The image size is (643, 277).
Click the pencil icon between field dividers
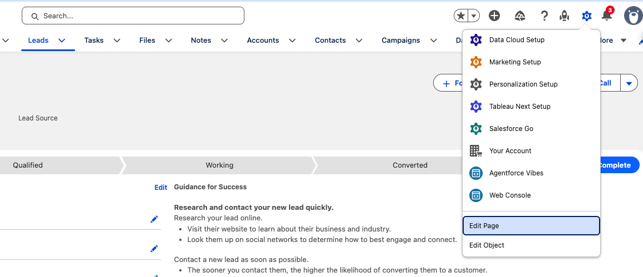[x=154, y=249]
